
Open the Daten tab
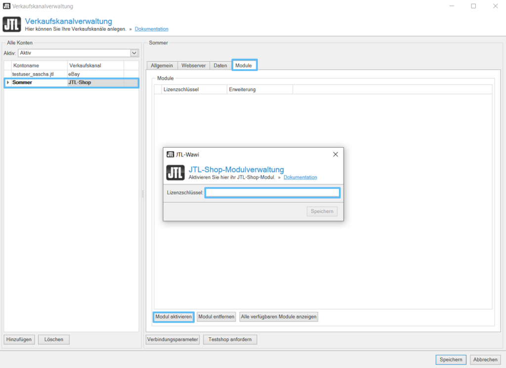point(220,65)
